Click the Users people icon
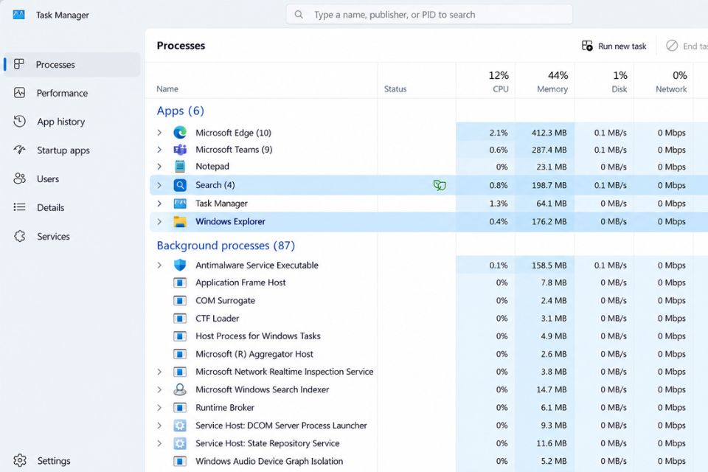The height and width of the screenshot is (472, 708). (19, 178)
